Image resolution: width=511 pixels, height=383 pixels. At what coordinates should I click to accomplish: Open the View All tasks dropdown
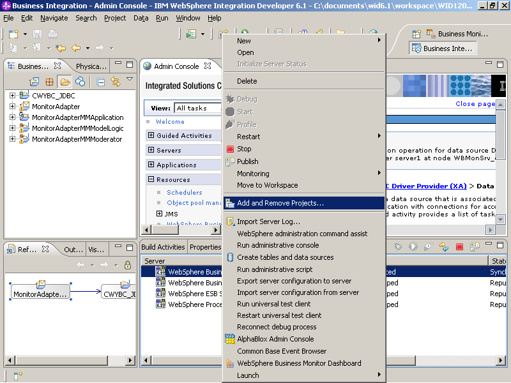[x=198, y=108]
